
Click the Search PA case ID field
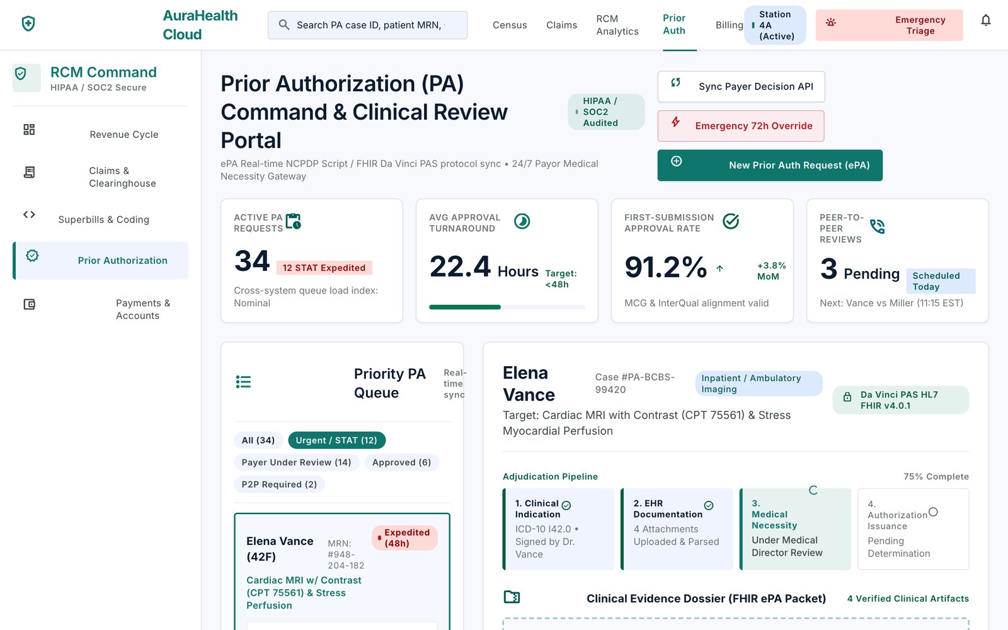367,25
